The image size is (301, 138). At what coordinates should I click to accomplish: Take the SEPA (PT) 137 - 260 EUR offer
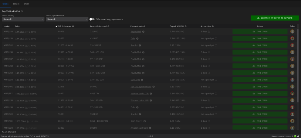coord(260,80)
